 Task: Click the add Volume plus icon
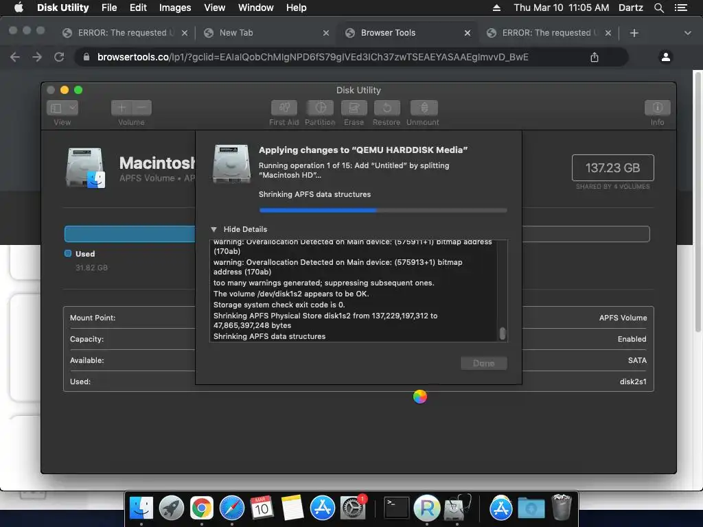click(122, 108)
